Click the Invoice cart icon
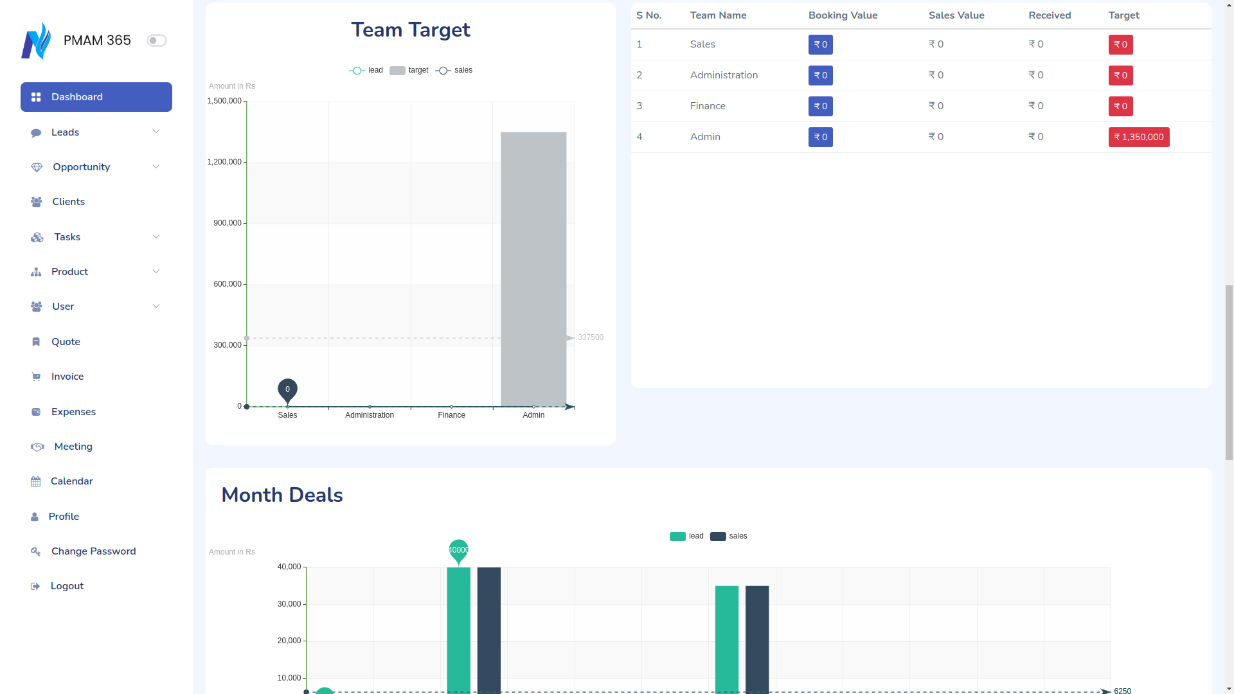 point(36,377)
